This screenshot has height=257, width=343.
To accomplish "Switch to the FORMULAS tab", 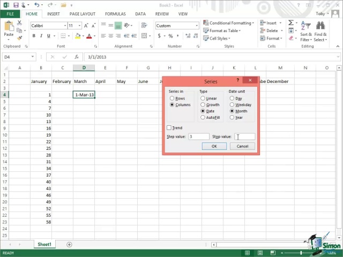I will pos(115,14).
